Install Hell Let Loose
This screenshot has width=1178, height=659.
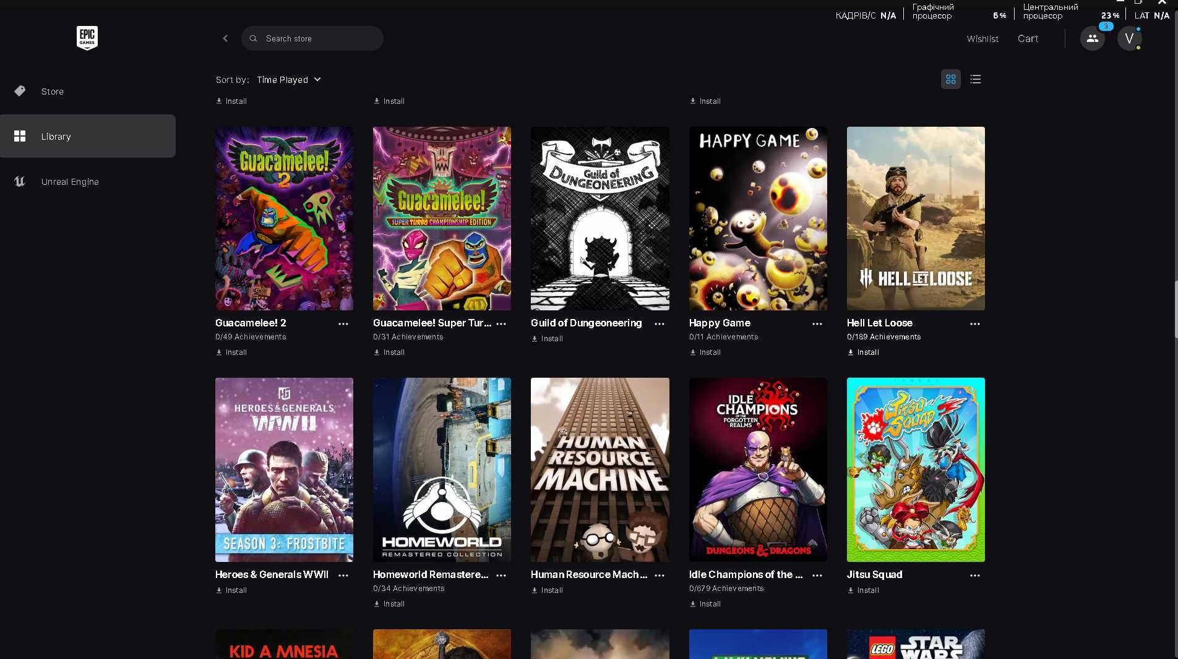click(x=863, y=352)
